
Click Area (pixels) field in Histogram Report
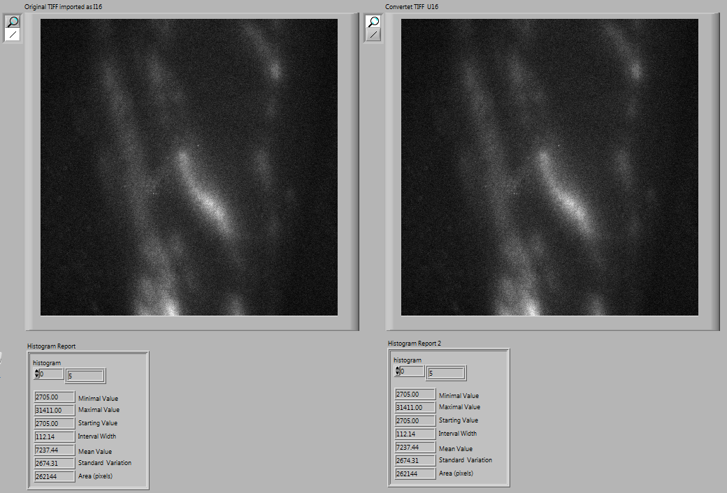pyautogui.click(x=55, y=476)
